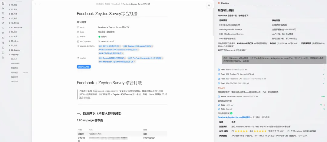Click the robot icon at ribbon bottom
Viewport: 327px width, 142px height.
[x=3, y=58]
